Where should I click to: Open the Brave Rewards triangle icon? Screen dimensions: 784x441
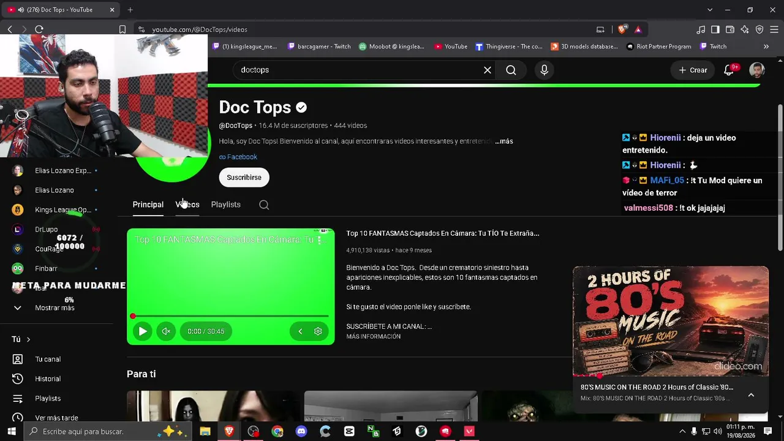point(638,29)
